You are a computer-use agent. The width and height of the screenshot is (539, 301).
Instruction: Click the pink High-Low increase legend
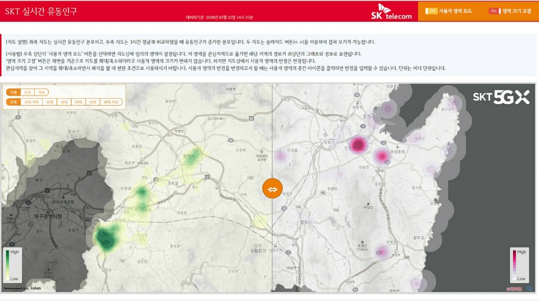(519, 265)
